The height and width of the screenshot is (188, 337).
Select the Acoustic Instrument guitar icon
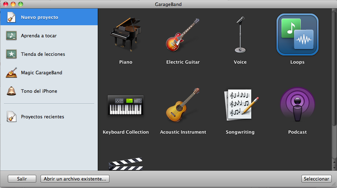coord(183,105)
